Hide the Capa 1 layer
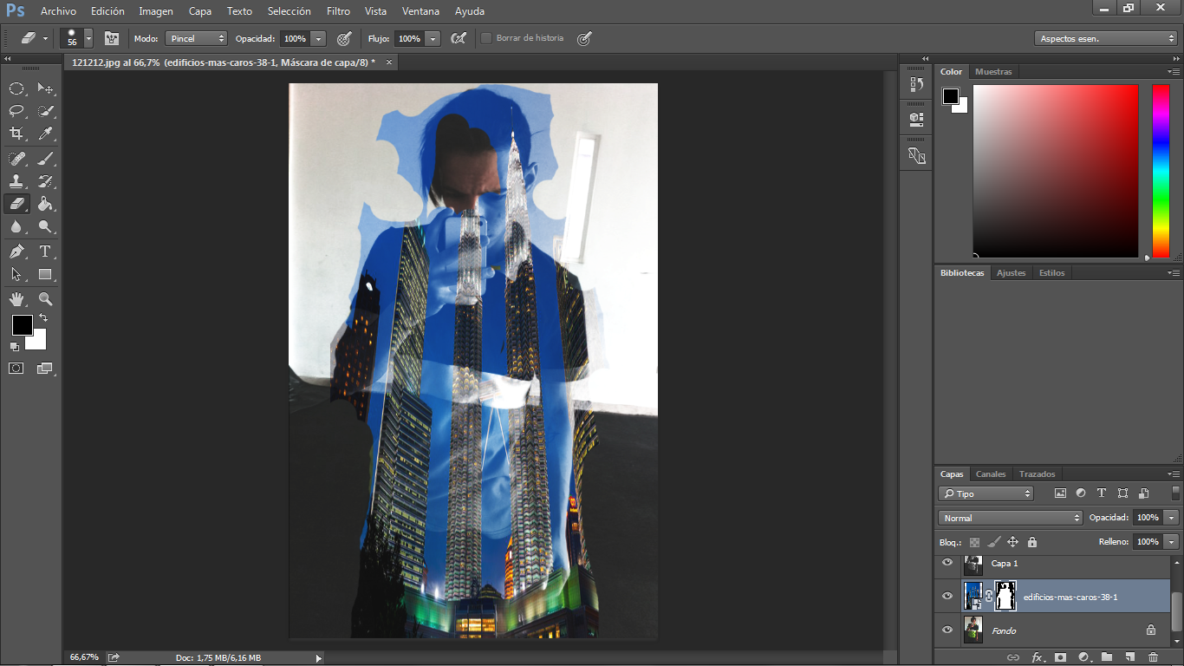1184x666 pixels. tap(947, 563)
